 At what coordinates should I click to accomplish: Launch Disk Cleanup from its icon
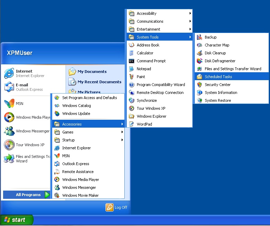(x=199, y=53)
